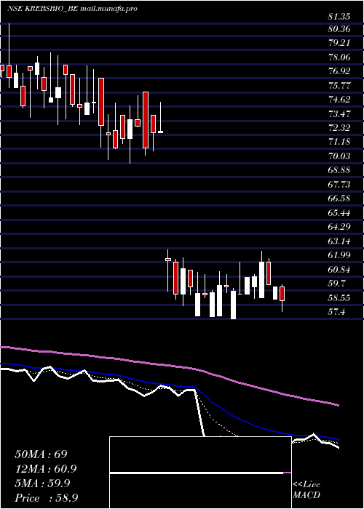This screenshot has height=509, width=364.
Task: Click the 64.29 price axis label
Action: point(339,227)
